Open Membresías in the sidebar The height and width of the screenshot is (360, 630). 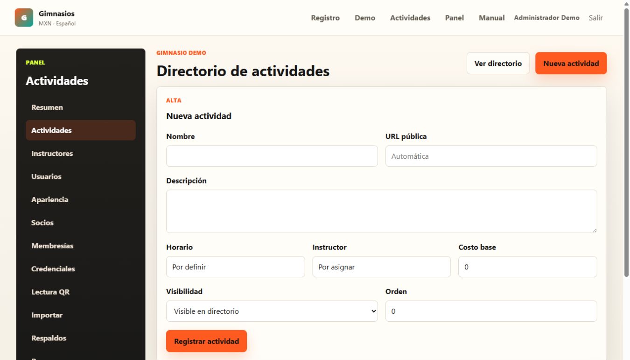tap(81, 246)
